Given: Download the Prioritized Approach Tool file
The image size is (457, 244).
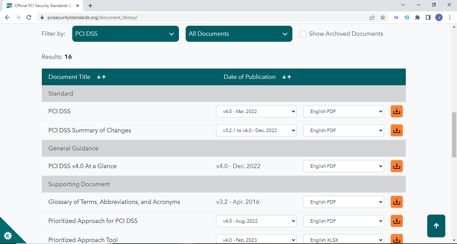Looking at the screenshot, I should point(397,239).
